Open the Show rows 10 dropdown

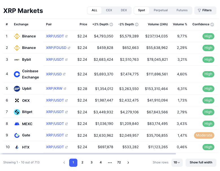tap(177, 163)
